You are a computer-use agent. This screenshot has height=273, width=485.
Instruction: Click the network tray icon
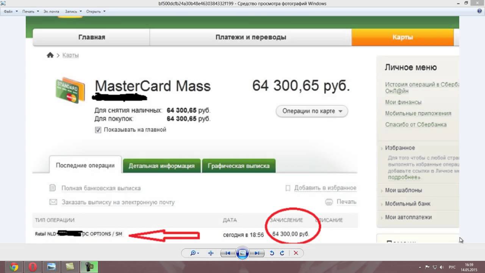click(435, 267)
